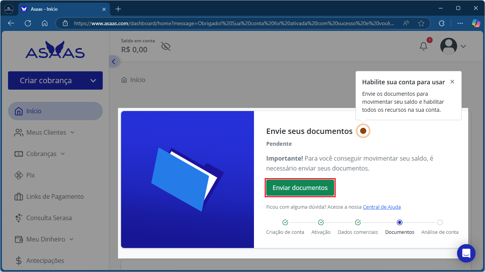Close the Habilite sua conta tooltip
Image resolution: width=485 pixels, height=272 pixels.
click(x=452, y=82)
